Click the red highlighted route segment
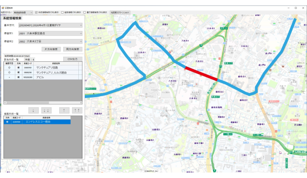This screenshot has height=178, width=307. (201, 74)
